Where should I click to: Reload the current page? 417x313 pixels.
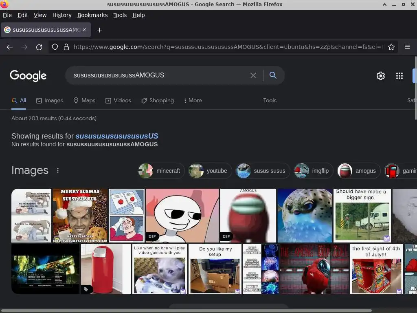pyautogui.click(x=39, y=47)
